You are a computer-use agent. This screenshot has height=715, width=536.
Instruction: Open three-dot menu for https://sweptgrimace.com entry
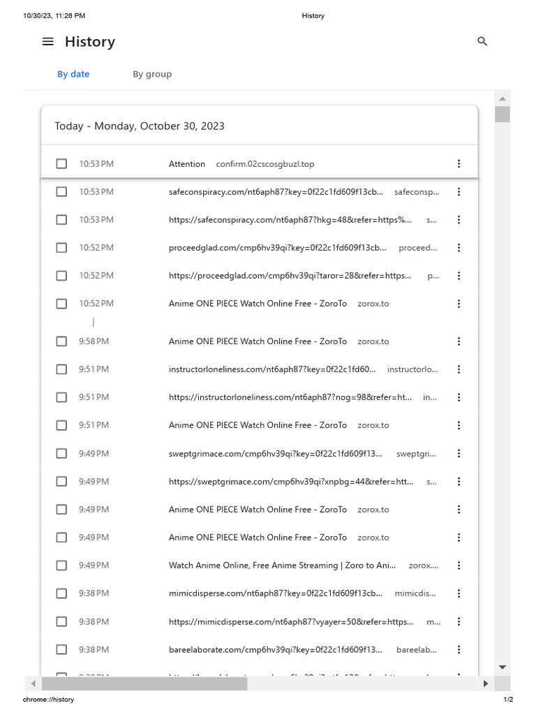[459, 482]
